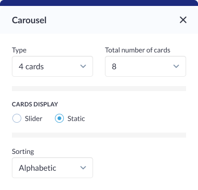
Task: Close the Carousel panel with the X icon
Action: [183, 20]
